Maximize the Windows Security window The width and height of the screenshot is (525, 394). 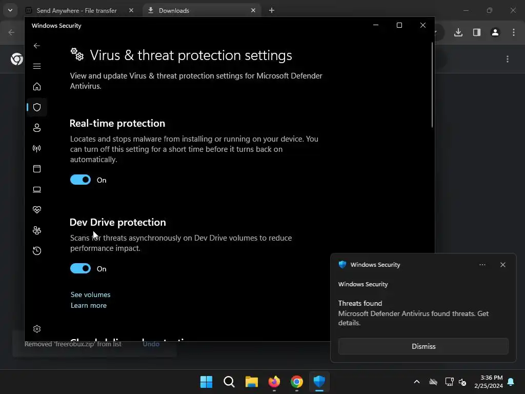click(x=399, y=25)
